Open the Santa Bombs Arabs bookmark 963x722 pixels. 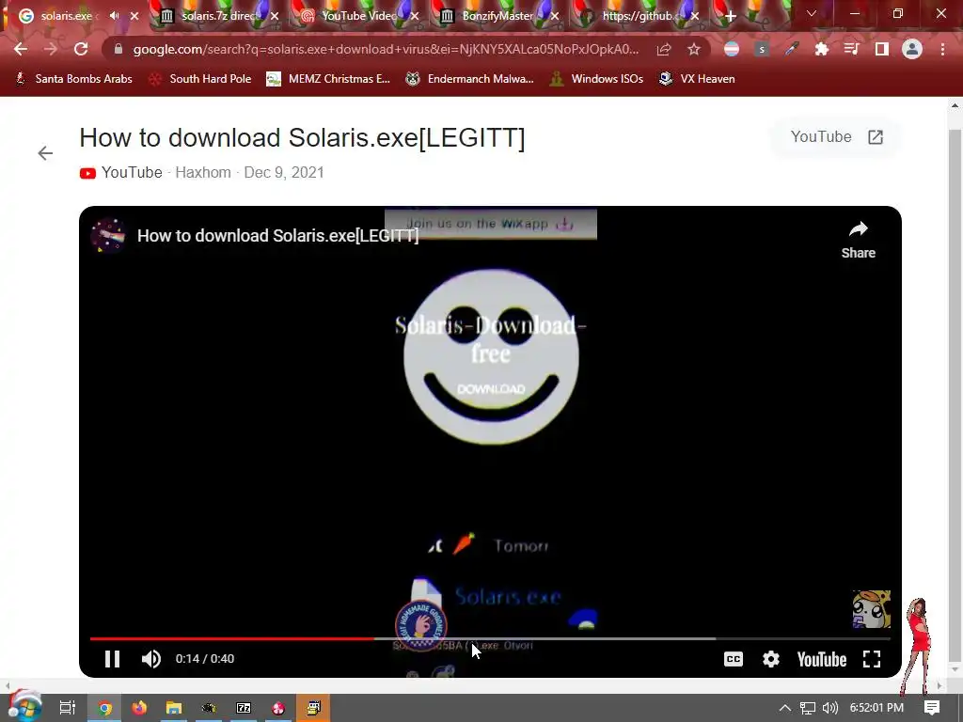(x=73, y=79)
